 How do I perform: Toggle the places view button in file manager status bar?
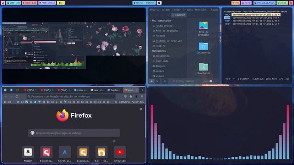[x=152, y=81]
